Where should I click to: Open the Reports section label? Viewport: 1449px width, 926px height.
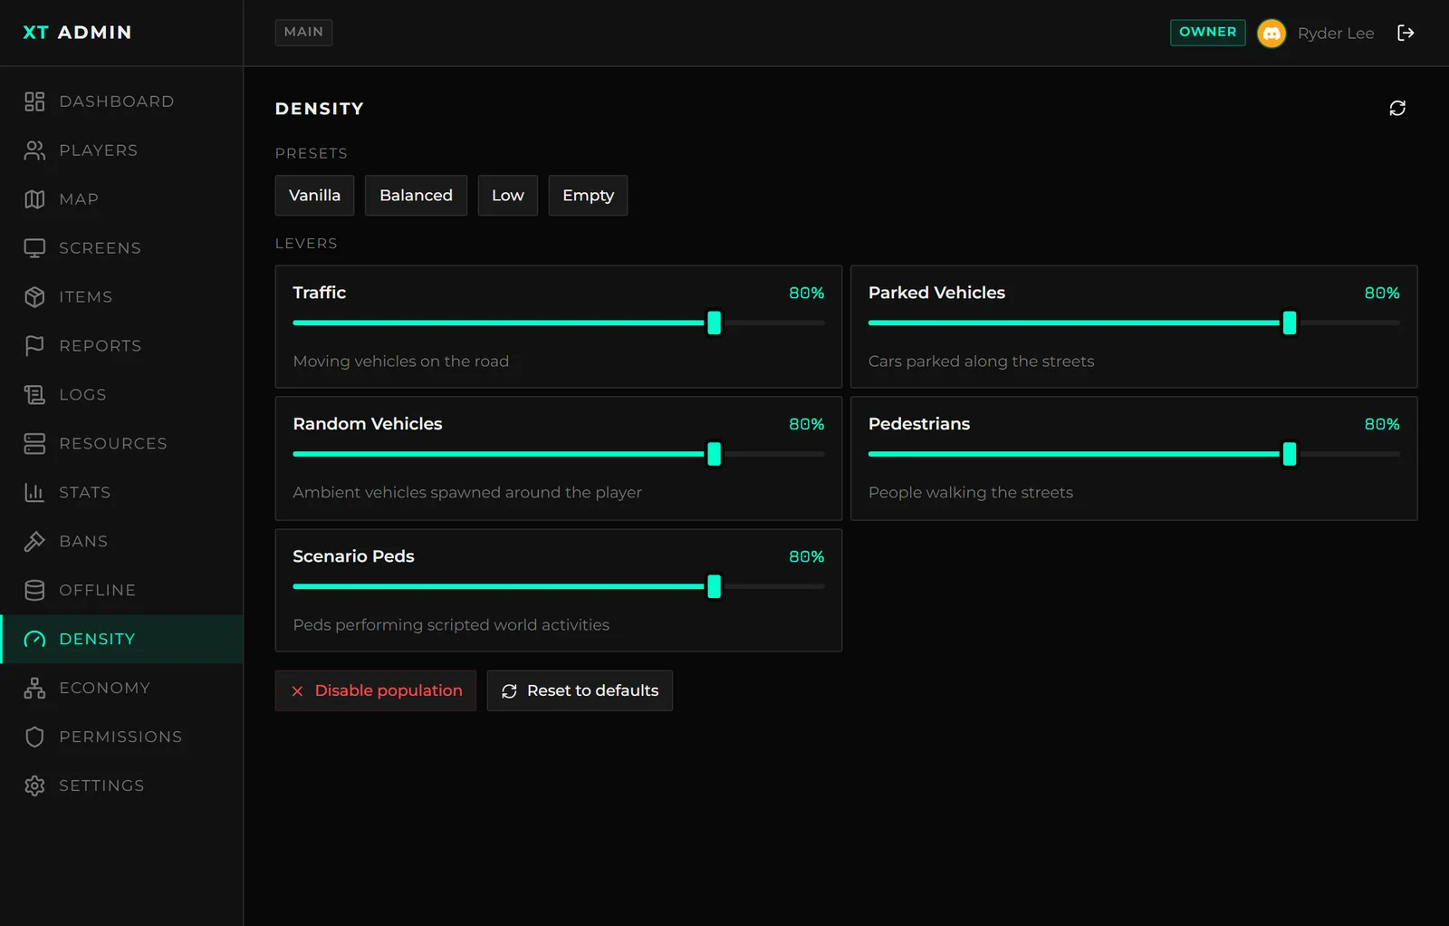(101, 346)
